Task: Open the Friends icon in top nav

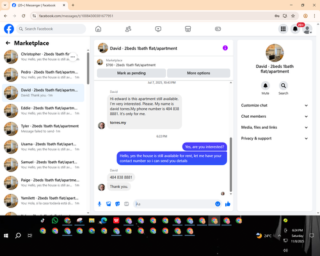Action: 128,29
